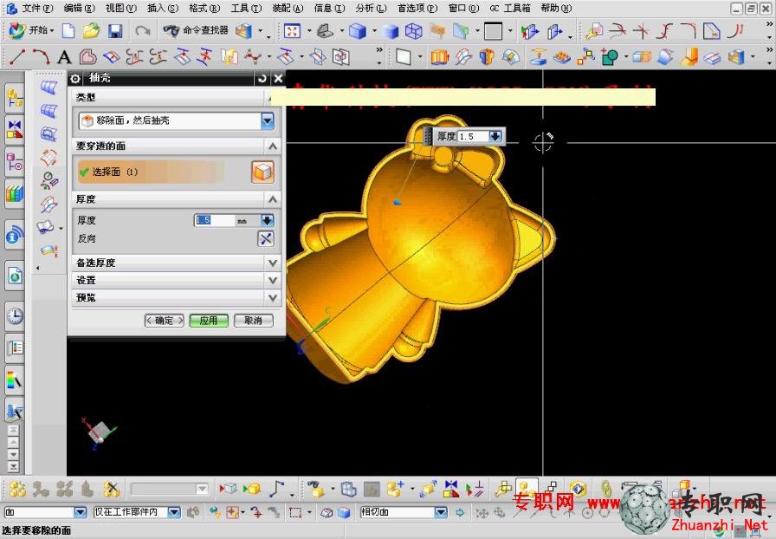The width and height of the screenshot is (776, 539).
Task: Toggle the 反向 reverse direction button
Action: pyautogui.click(x=266, y=239)
